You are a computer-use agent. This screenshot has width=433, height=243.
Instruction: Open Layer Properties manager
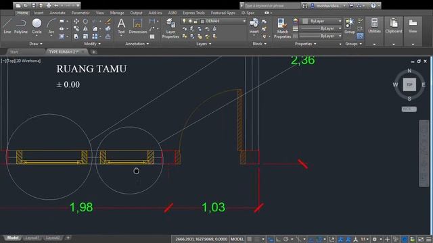coord(170,28)
